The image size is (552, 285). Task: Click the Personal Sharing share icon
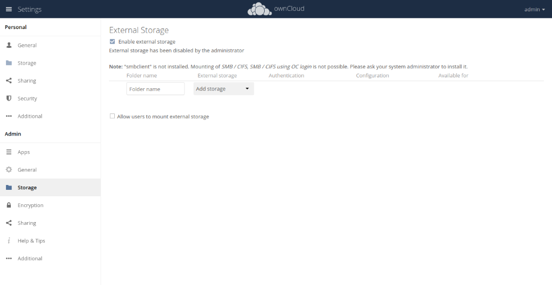[x=9, y=81]
